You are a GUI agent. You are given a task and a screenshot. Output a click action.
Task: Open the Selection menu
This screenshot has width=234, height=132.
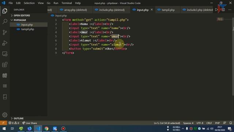coord(29,3)
